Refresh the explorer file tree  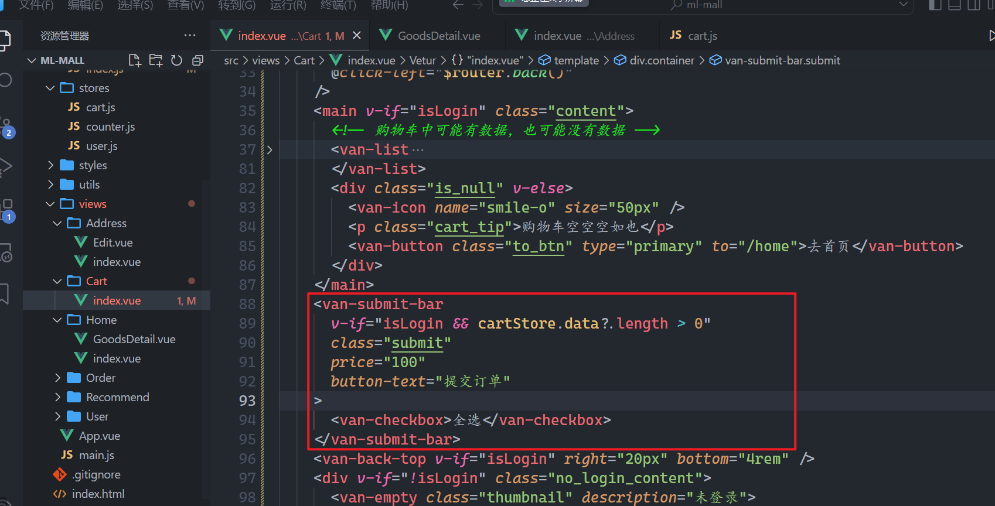[x=176, y=60]
